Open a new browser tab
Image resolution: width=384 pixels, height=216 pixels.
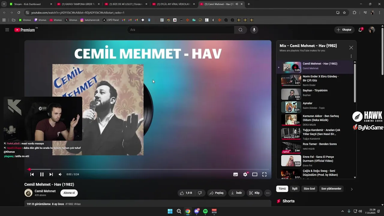(x=249, y=4)
